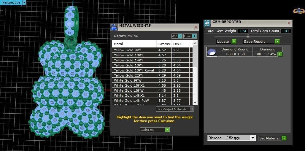Toggle the GV library switch
This screenshot has width=305, height=151.
(177, 36)
